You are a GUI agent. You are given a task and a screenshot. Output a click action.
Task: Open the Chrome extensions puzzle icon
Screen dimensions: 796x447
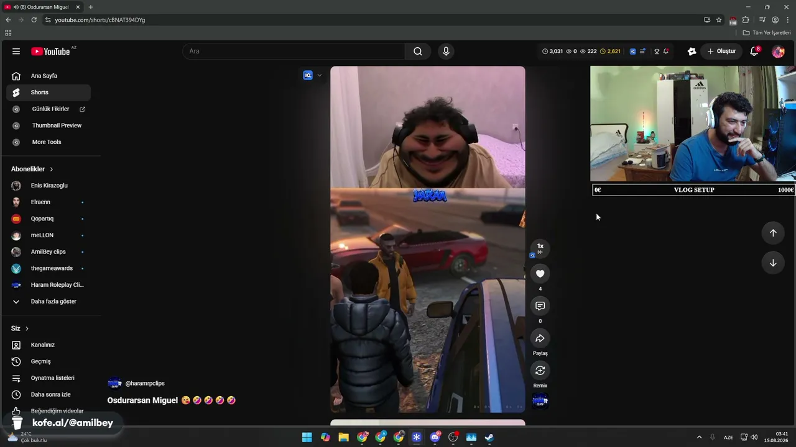746,20
